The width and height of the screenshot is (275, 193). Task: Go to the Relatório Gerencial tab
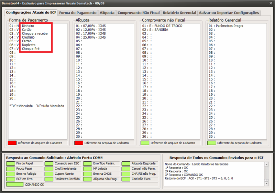[x=179, y=13]
